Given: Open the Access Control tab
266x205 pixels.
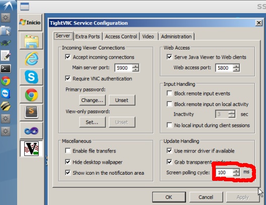Looking at the screenshot, I should (x=121, y=36).
